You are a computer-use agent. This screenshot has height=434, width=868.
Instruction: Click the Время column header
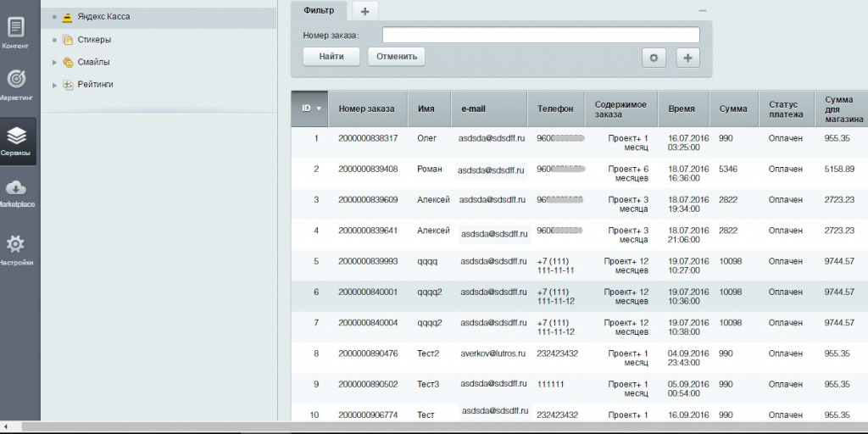pos(682,108)
